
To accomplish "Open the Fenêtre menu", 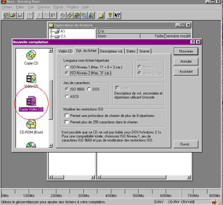I will (x=72, y=7).
